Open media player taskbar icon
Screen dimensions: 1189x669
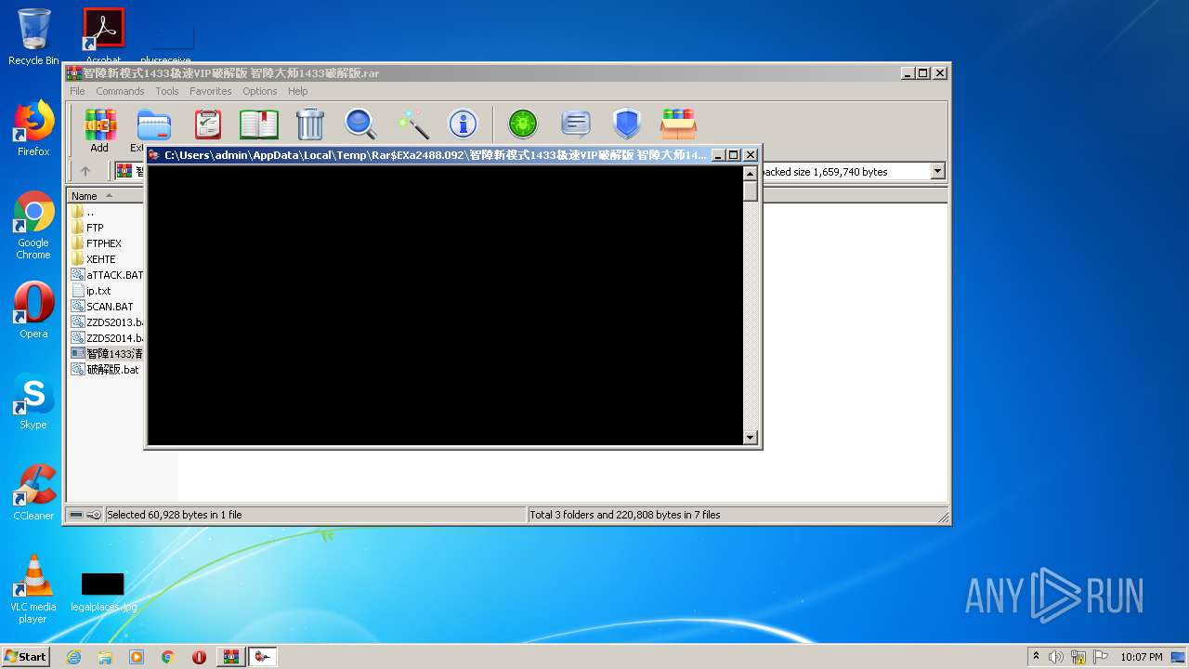(137, 657)
